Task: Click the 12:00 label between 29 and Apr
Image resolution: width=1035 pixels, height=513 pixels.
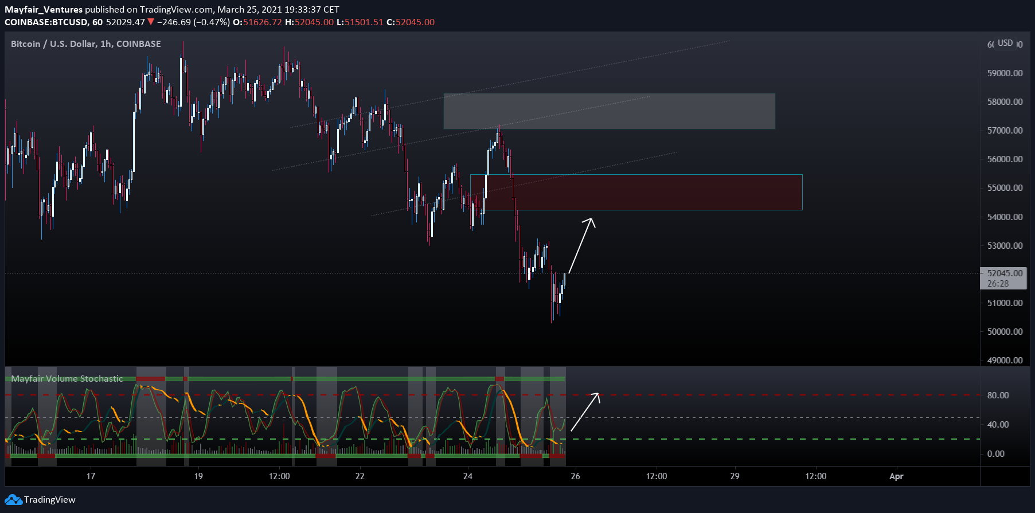Action: click(816, 476)
